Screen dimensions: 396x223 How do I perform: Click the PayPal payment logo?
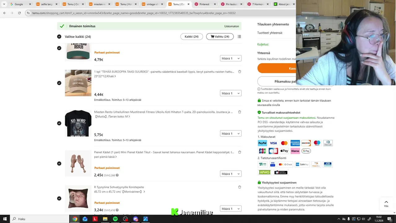[262, 143]
